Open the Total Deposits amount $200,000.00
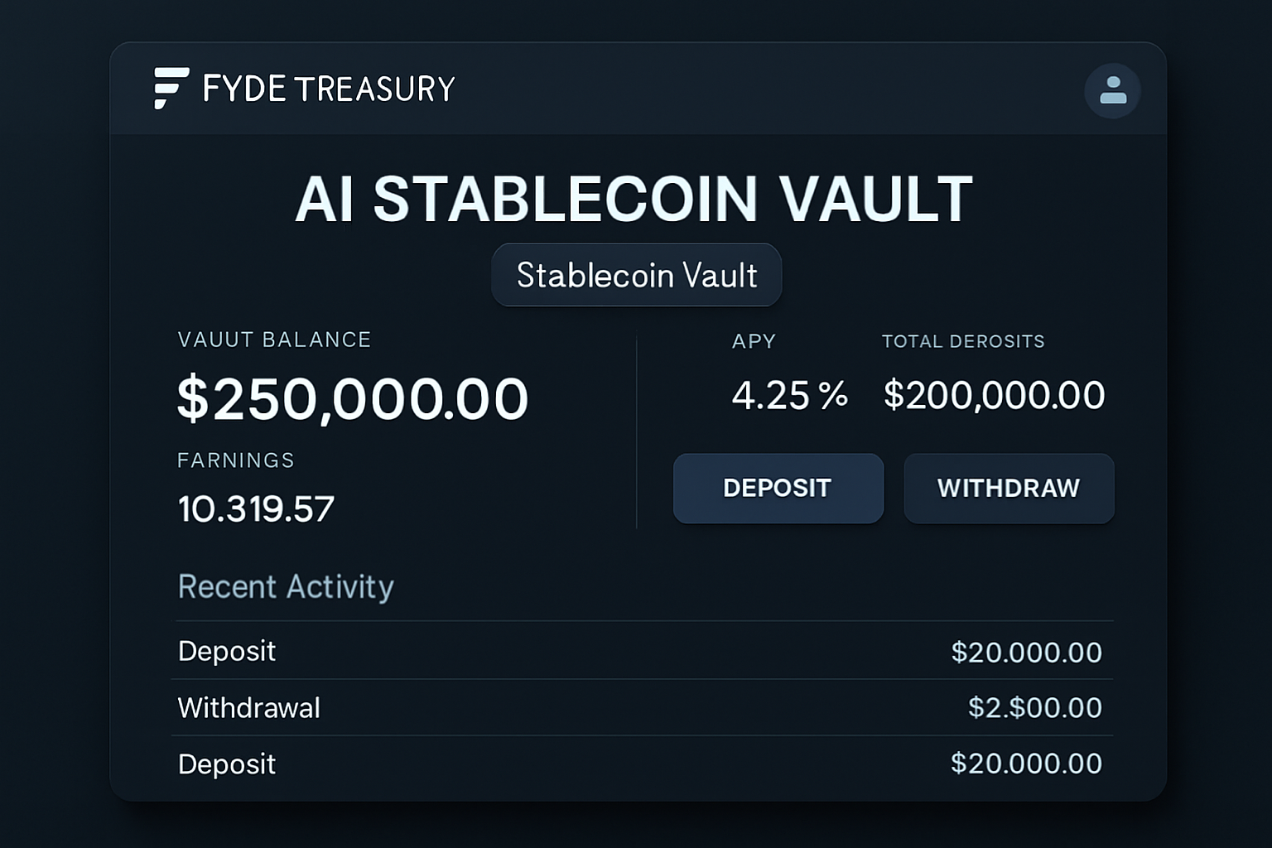 994,395
